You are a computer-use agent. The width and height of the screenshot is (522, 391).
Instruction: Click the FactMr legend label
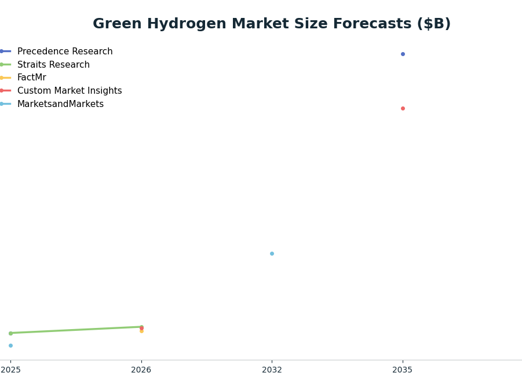click(x=32, y=78)
